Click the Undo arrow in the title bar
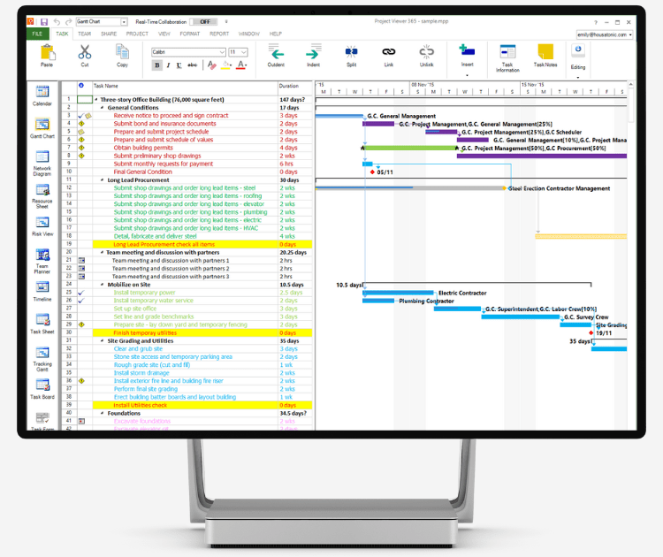This screenshot has height=557, width=663. 57,21
